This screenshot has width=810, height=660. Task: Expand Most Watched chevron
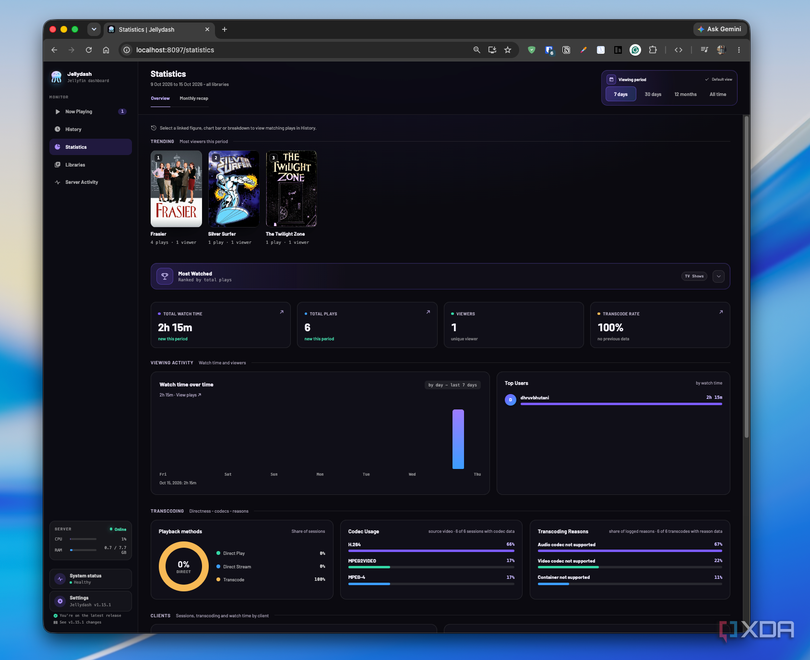point(718,276)
